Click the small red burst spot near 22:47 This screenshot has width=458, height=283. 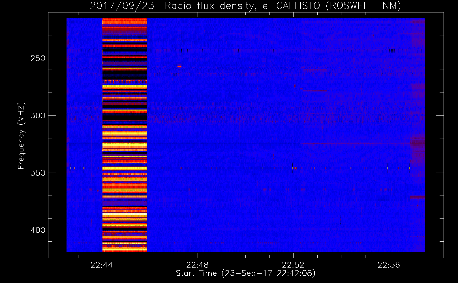(179, 67)
